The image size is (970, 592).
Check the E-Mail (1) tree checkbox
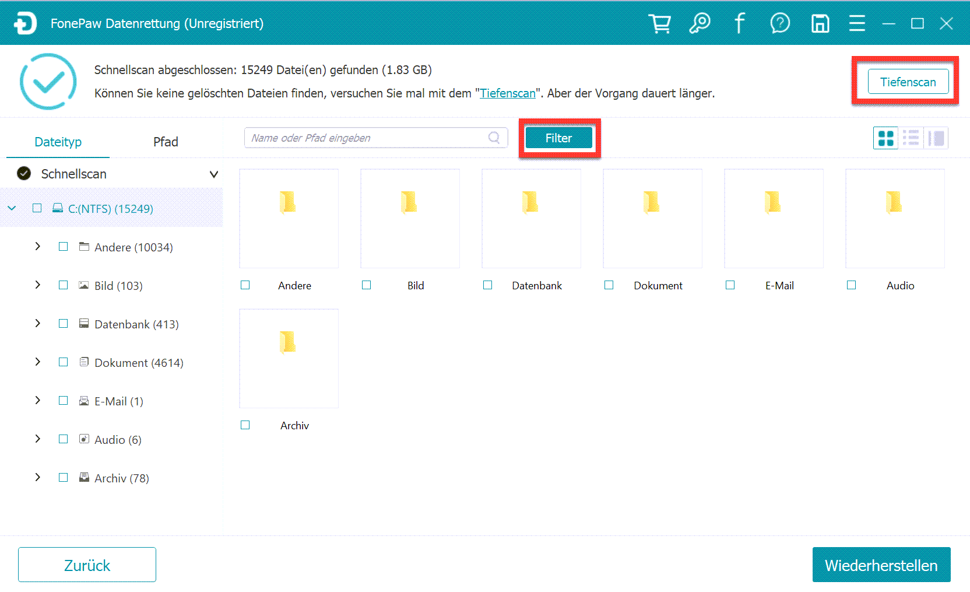coord(64,401)
